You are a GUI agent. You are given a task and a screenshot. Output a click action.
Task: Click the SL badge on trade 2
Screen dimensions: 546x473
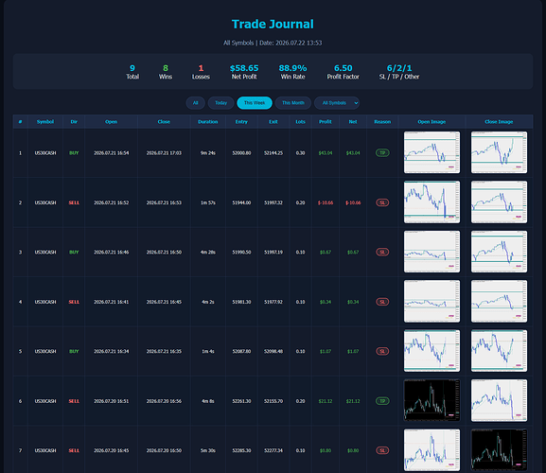(x=382, y=202)
